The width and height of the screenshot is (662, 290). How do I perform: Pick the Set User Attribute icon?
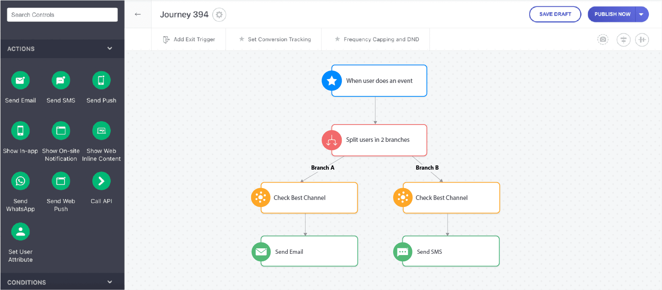[x=20, y=232]
